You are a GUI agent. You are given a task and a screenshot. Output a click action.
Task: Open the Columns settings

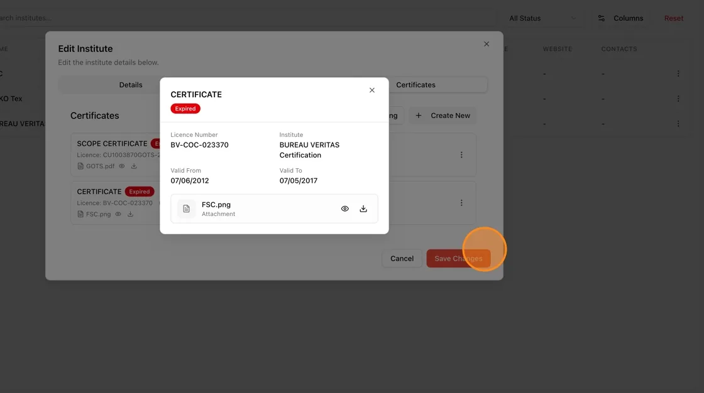[620, 18]
